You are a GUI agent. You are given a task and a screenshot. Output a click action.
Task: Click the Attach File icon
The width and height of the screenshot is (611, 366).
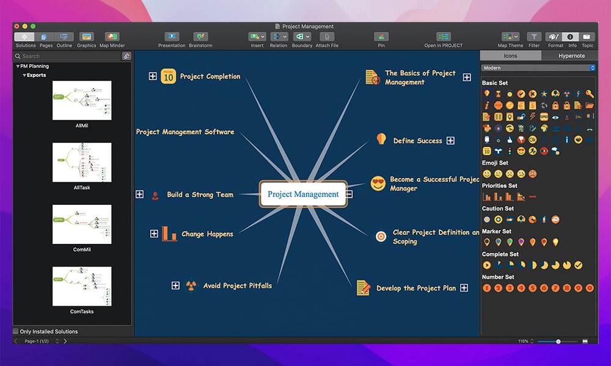[327, 37]
